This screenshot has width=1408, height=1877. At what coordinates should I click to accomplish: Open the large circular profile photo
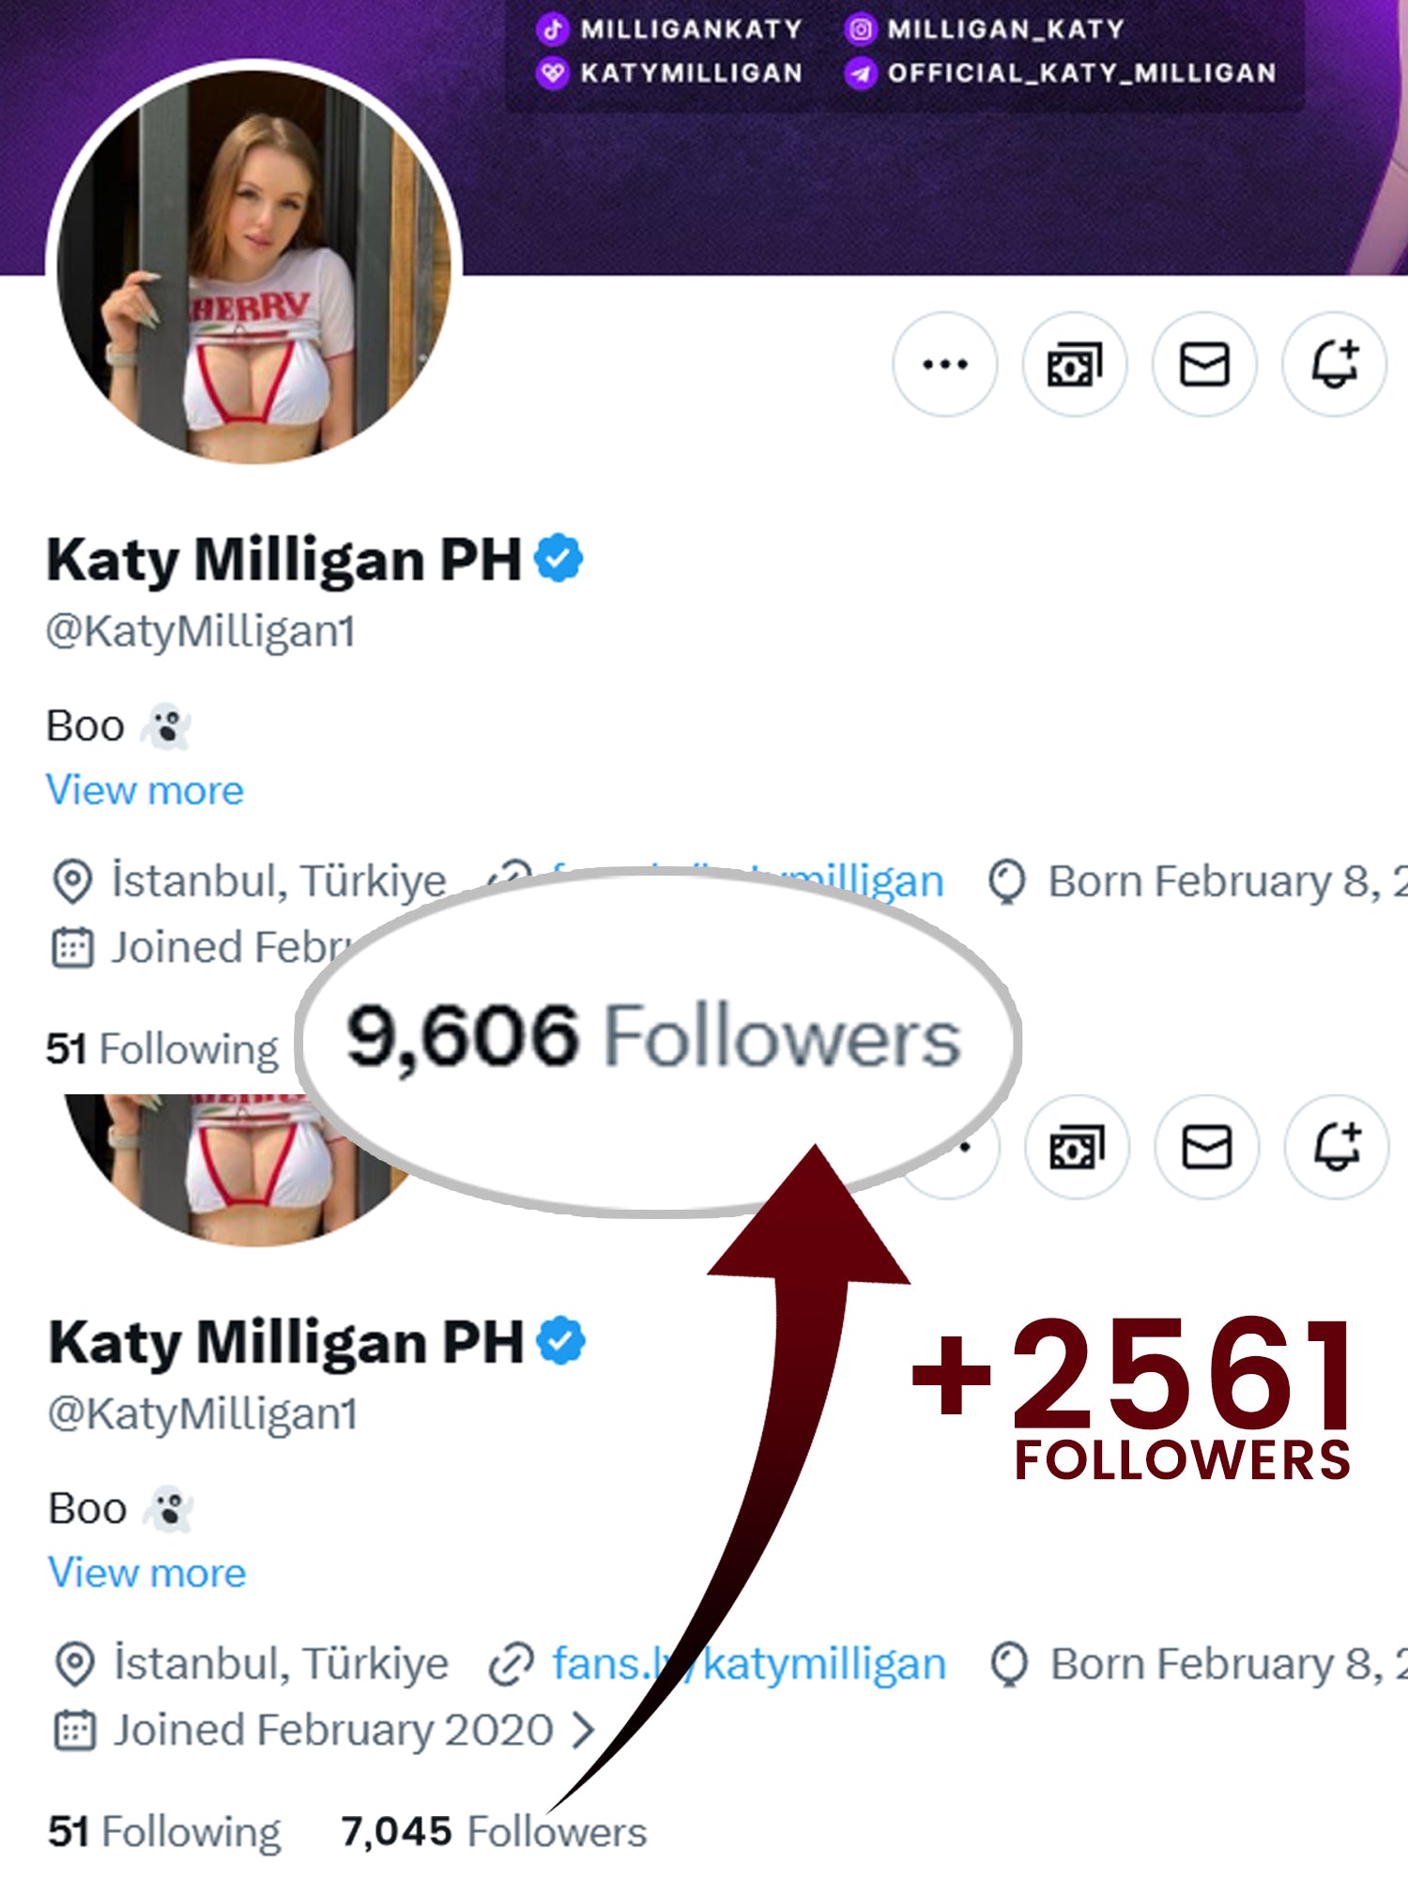click(x=253, y=263)
